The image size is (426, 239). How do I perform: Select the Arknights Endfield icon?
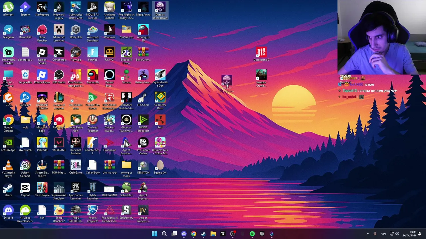point(109,11)
